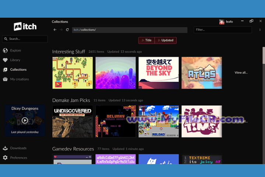Click the My creations box icon
Screen dimensions: 265x177
click(x=5, y=79)
